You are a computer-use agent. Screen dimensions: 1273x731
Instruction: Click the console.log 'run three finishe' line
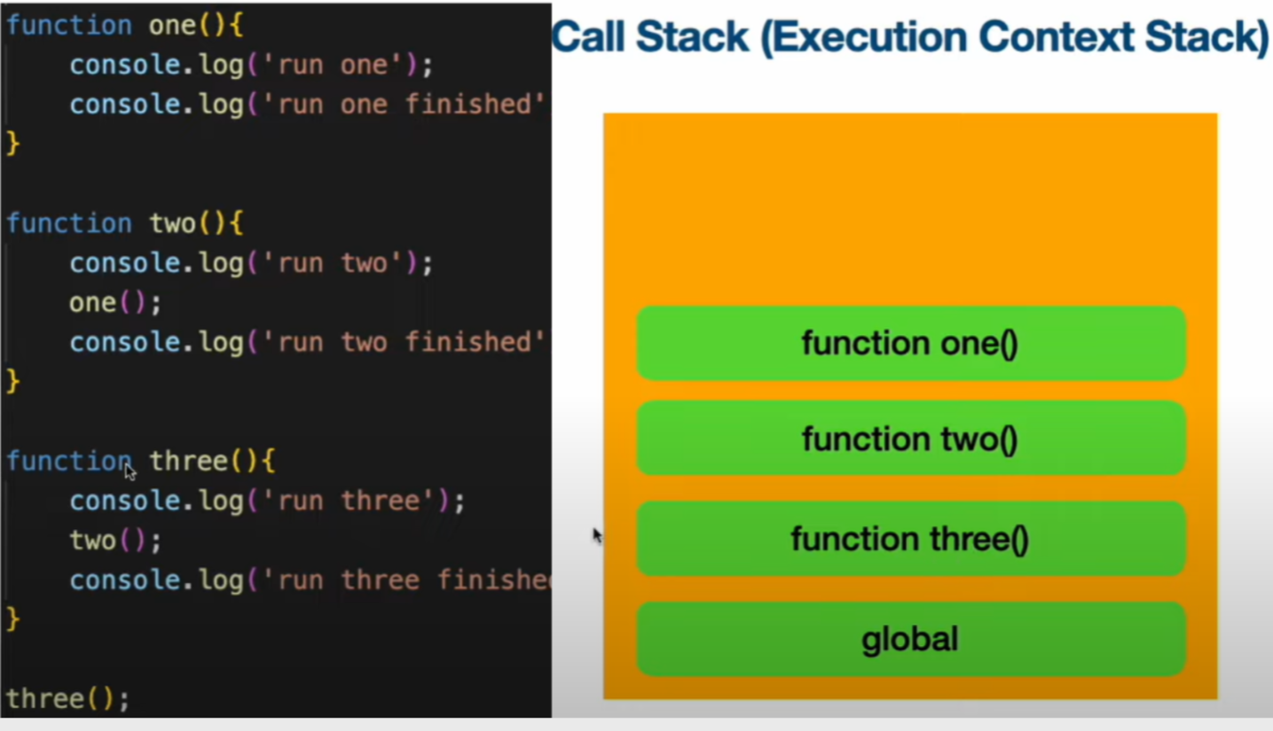pyautogui.click(x=310, y=579)
